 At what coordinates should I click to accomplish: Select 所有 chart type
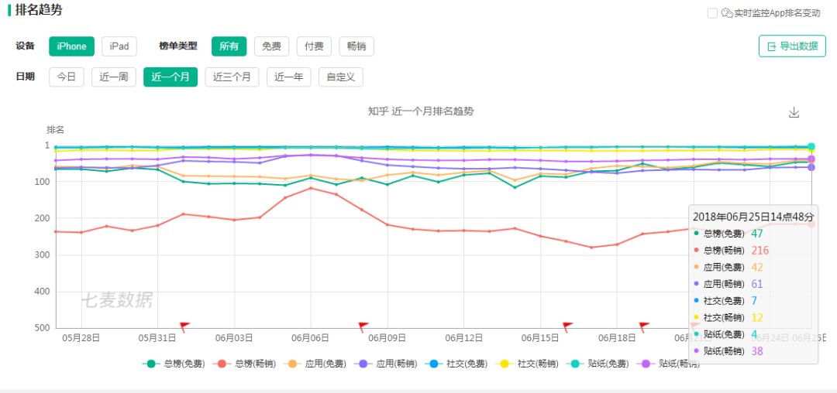(x=229, y=46)
